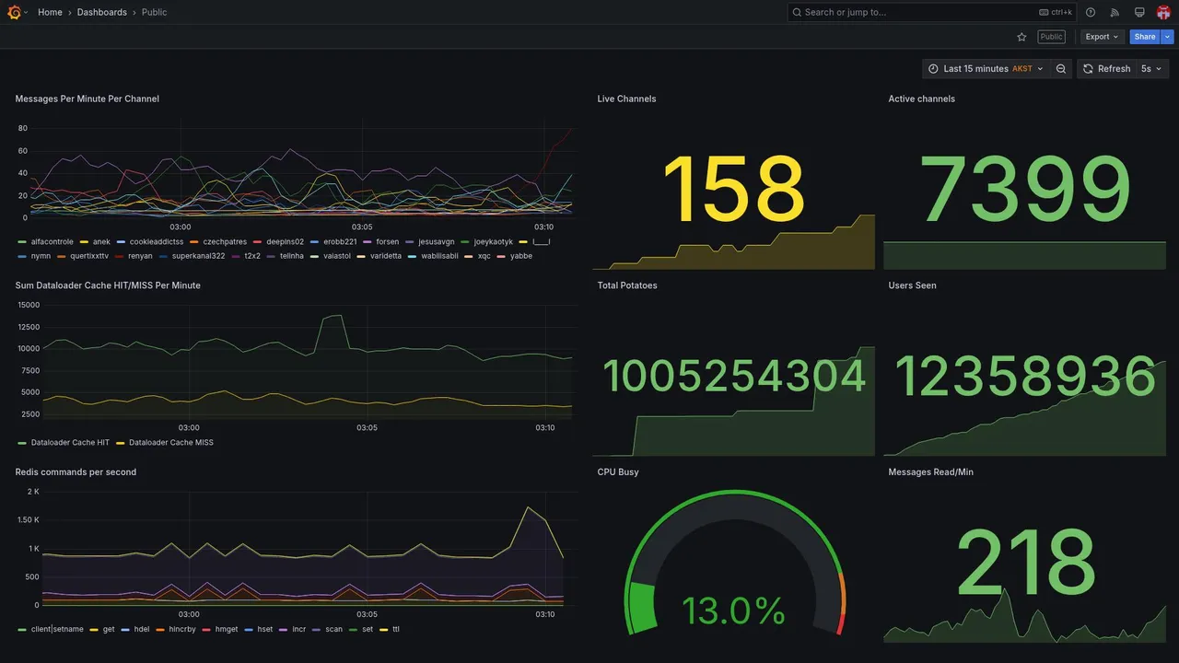
Task: Toggle the hincrby legend series
Action: click(x=176, y=630)
